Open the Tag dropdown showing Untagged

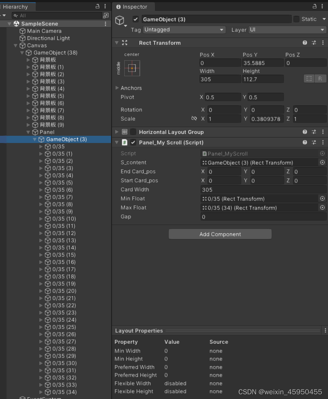(x=184, y=30)
